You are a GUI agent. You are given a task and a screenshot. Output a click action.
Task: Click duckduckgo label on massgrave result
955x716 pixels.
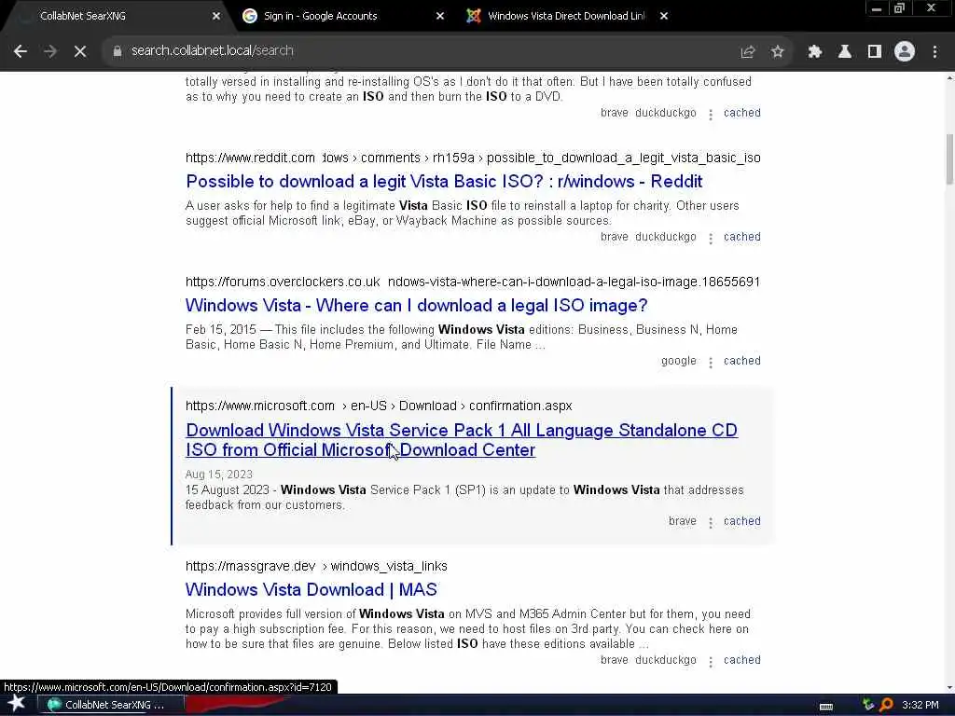point(665,660)
